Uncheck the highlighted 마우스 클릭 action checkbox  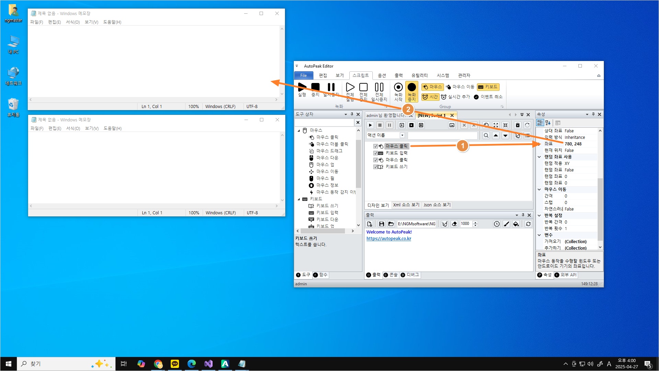click(x=375, y=146)
